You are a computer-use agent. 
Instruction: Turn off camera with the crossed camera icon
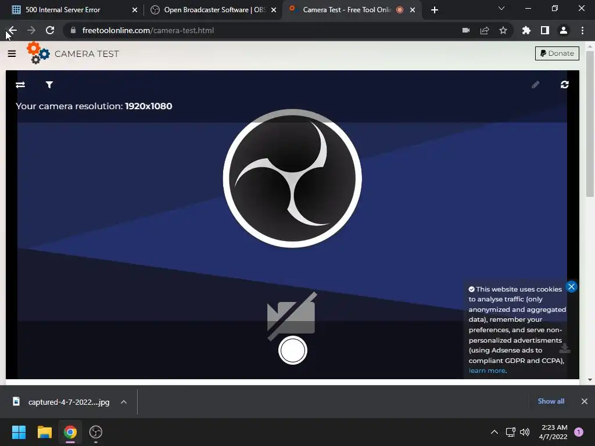[292, 316]
